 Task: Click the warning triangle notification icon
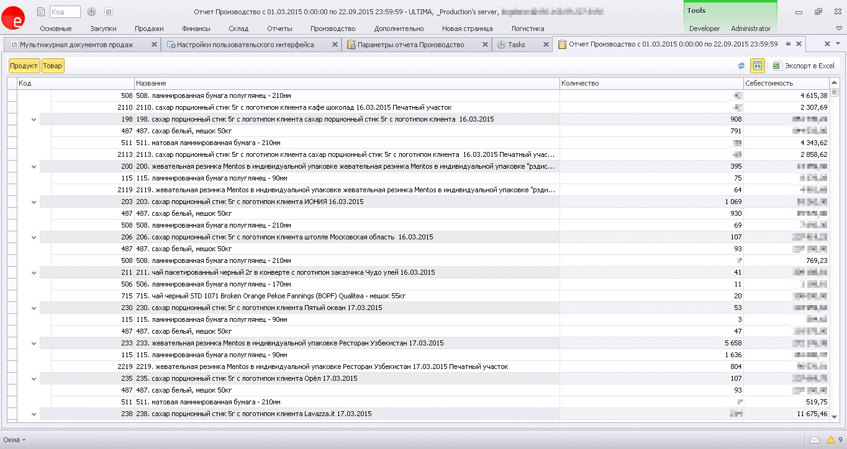coord(831,440)
